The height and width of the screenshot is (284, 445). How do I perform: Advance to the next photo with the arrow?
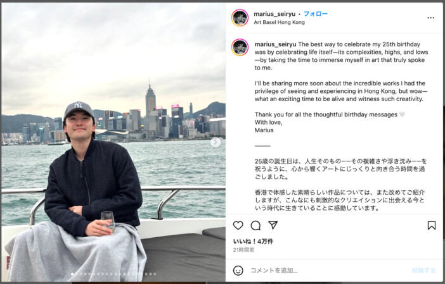pyautogui.click(x=216, y=142)
